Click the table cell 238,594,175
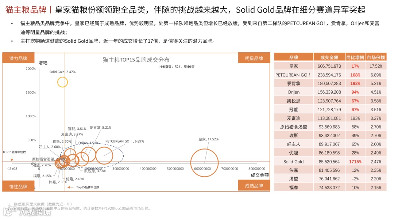The image size is (394, 219). click(329, 75)
